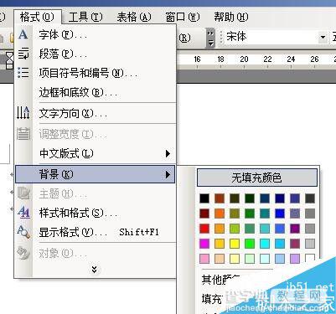Click the ruler mark at 20
Image resolution: width=336 pixels, height=314 pixels.
click(x=244, y=59)
